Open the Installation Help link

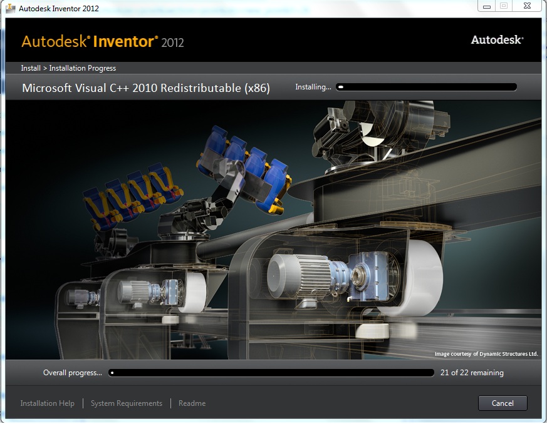48,403
